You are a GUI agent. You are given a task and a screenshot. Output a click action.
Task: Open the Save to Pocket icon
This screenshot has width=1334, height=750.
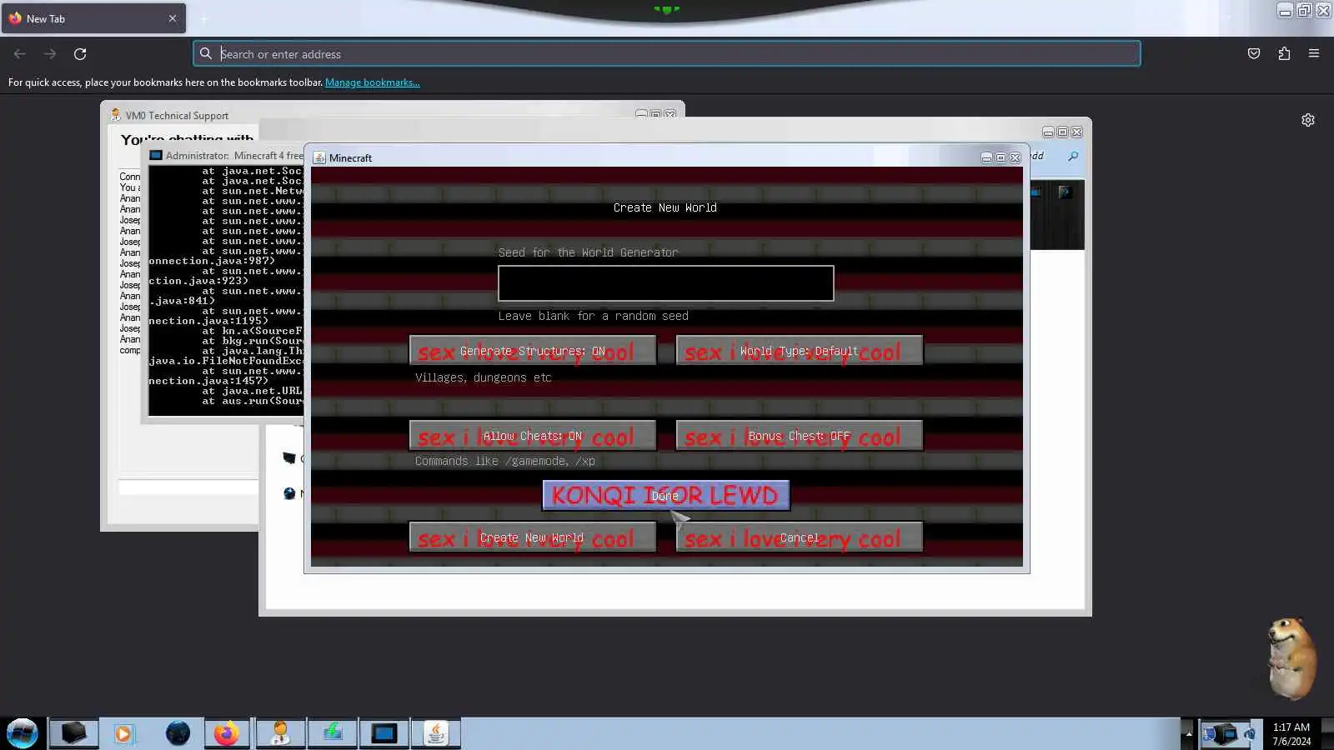[1254, 54]
